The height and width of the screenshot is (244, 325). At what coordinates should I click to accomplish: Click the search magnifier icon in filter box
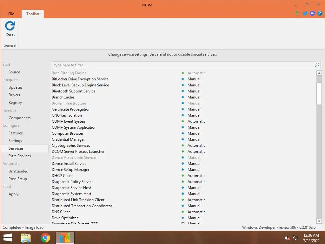click(x=317, y=65)
